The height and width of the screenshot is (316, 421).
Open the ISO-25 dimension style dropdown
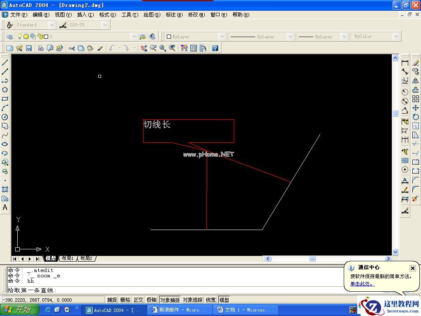tap(105, 25)
